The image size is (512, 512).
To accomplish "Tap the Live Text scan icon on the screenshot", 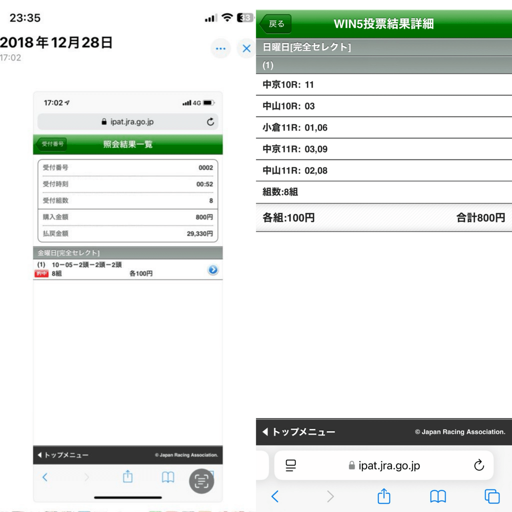I will click(201, 481).
